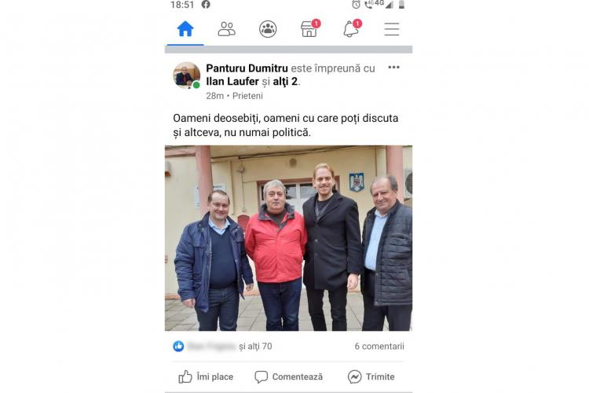Open Ilan Laufer tagged profile
This screenshot has width=589, height=393.
(x=232, y=81)
